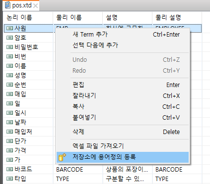Click word icon beside '매입'
210x184 pixels.
(x=9, y=94)
